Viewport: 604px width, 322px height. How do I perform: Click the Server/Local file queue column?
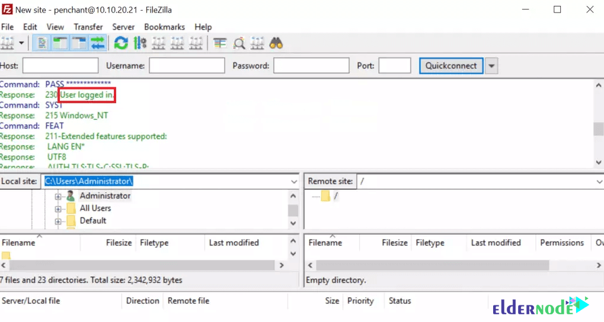pos(61,301)
